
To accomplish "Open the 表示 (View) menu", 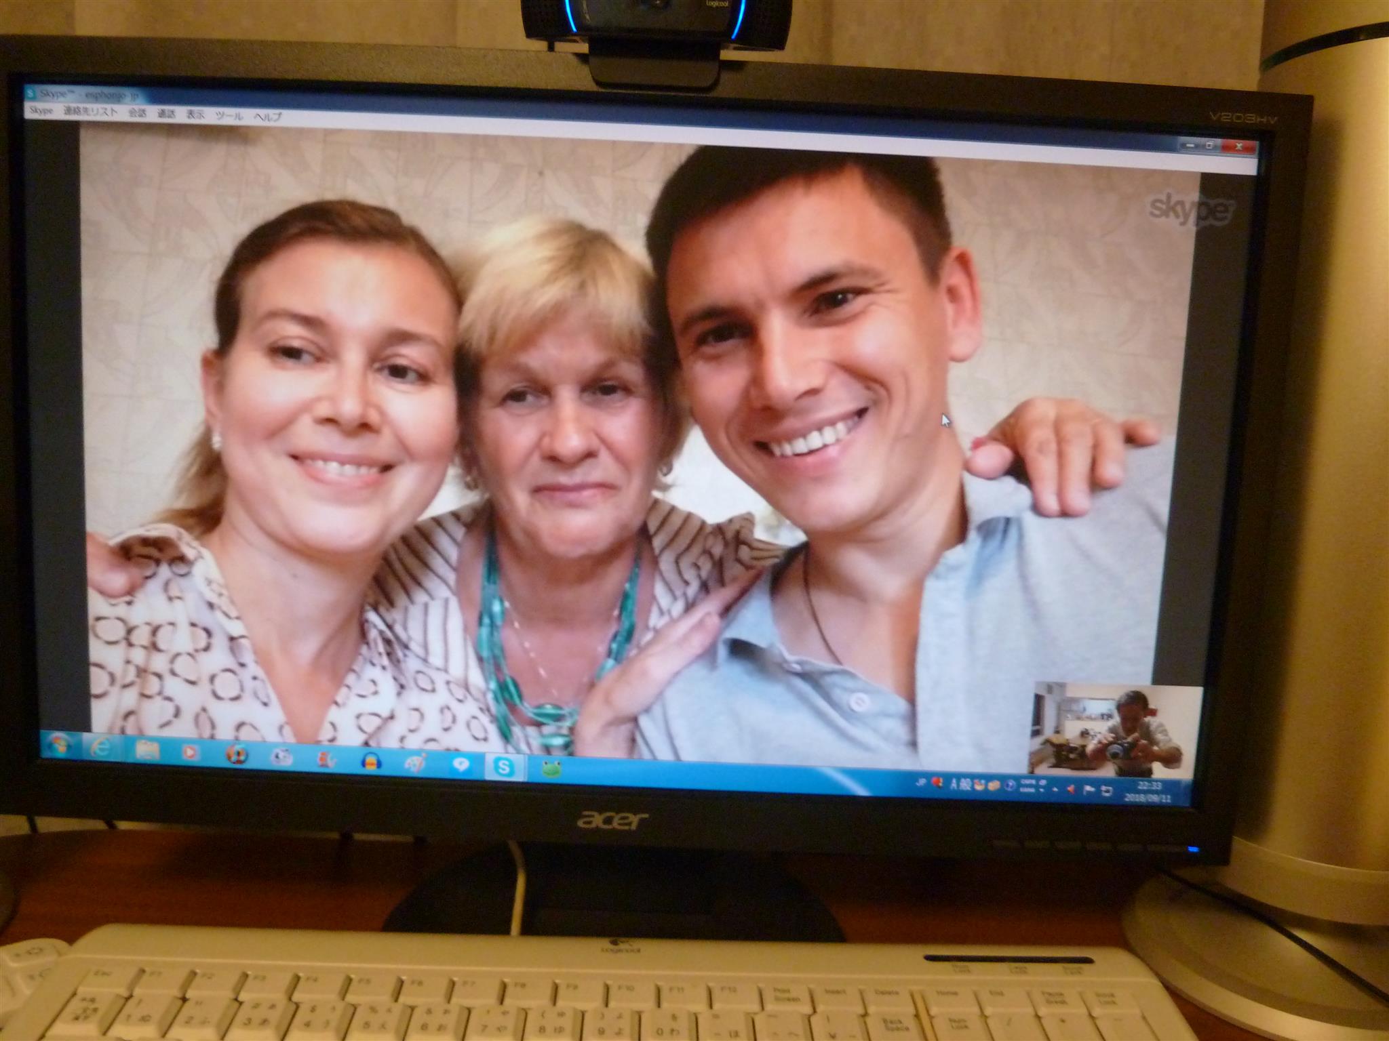I will pos(195,115).
